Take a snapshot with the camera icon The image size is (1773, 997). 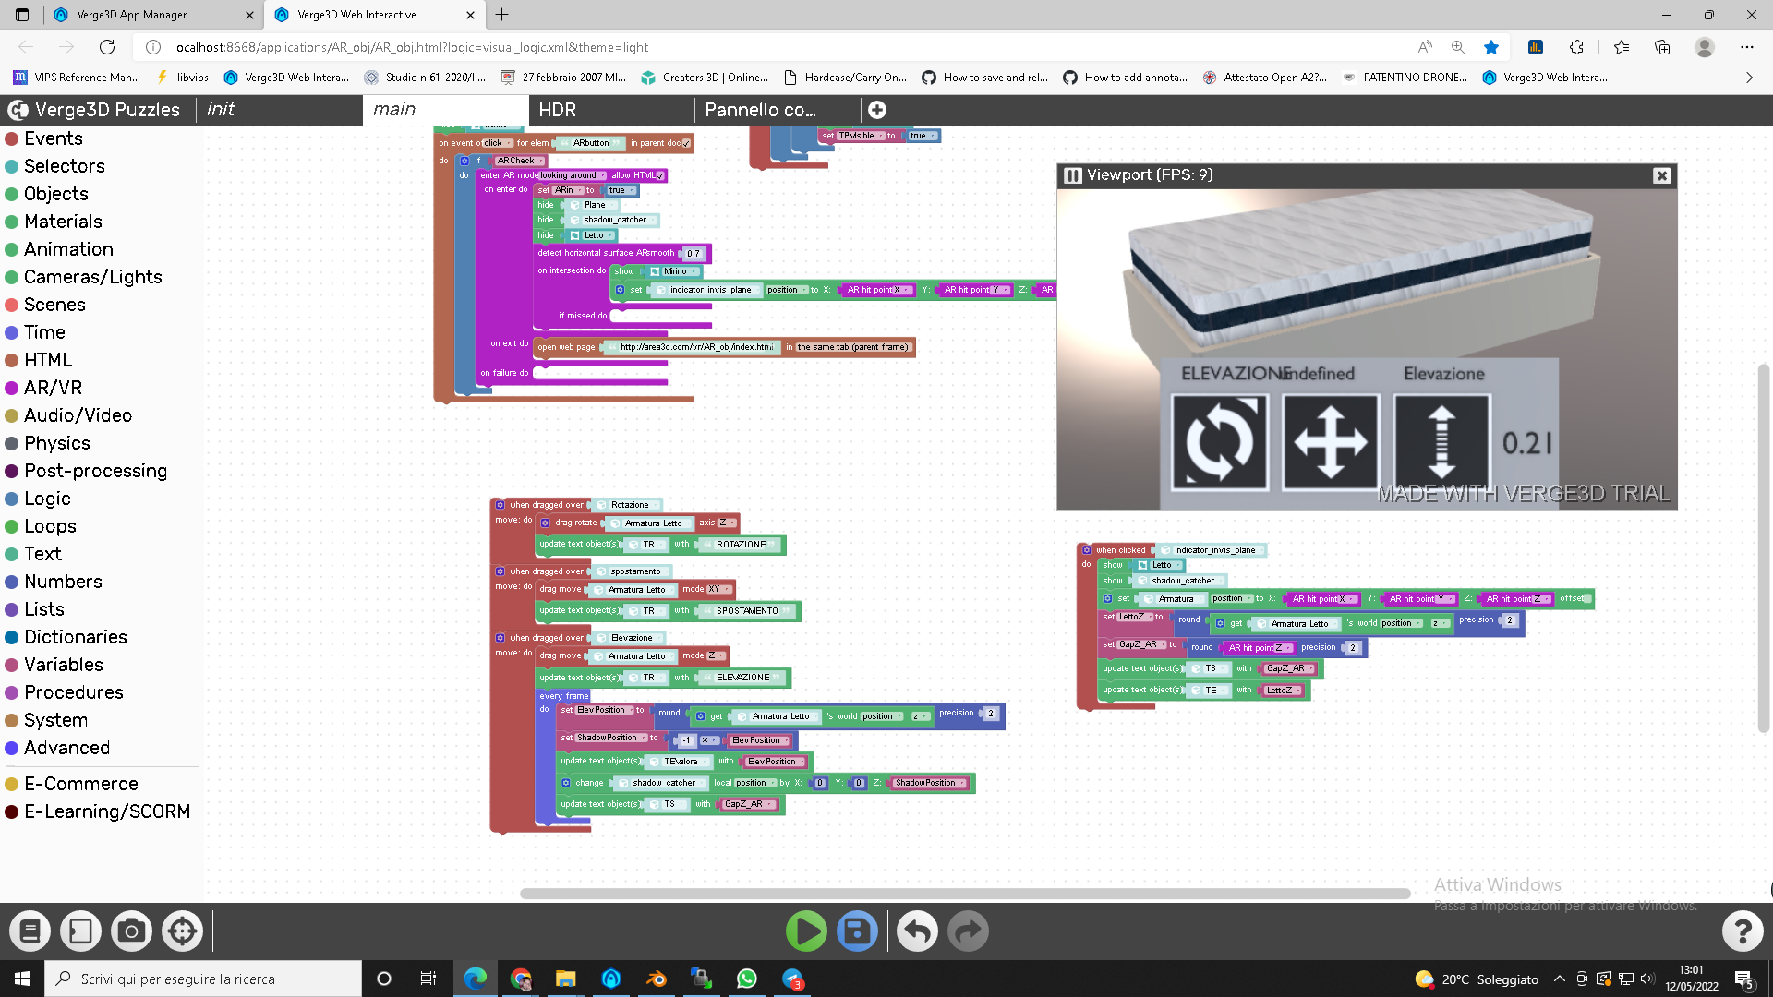(131, 931)
